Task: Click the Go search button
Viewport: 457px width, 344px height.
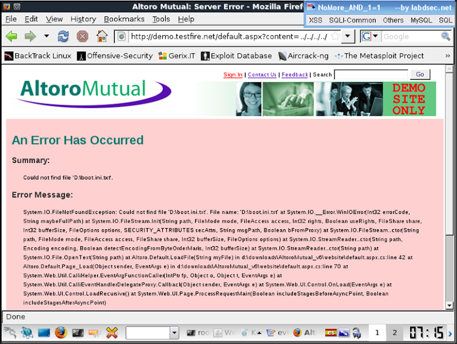Action: point(420,74)
